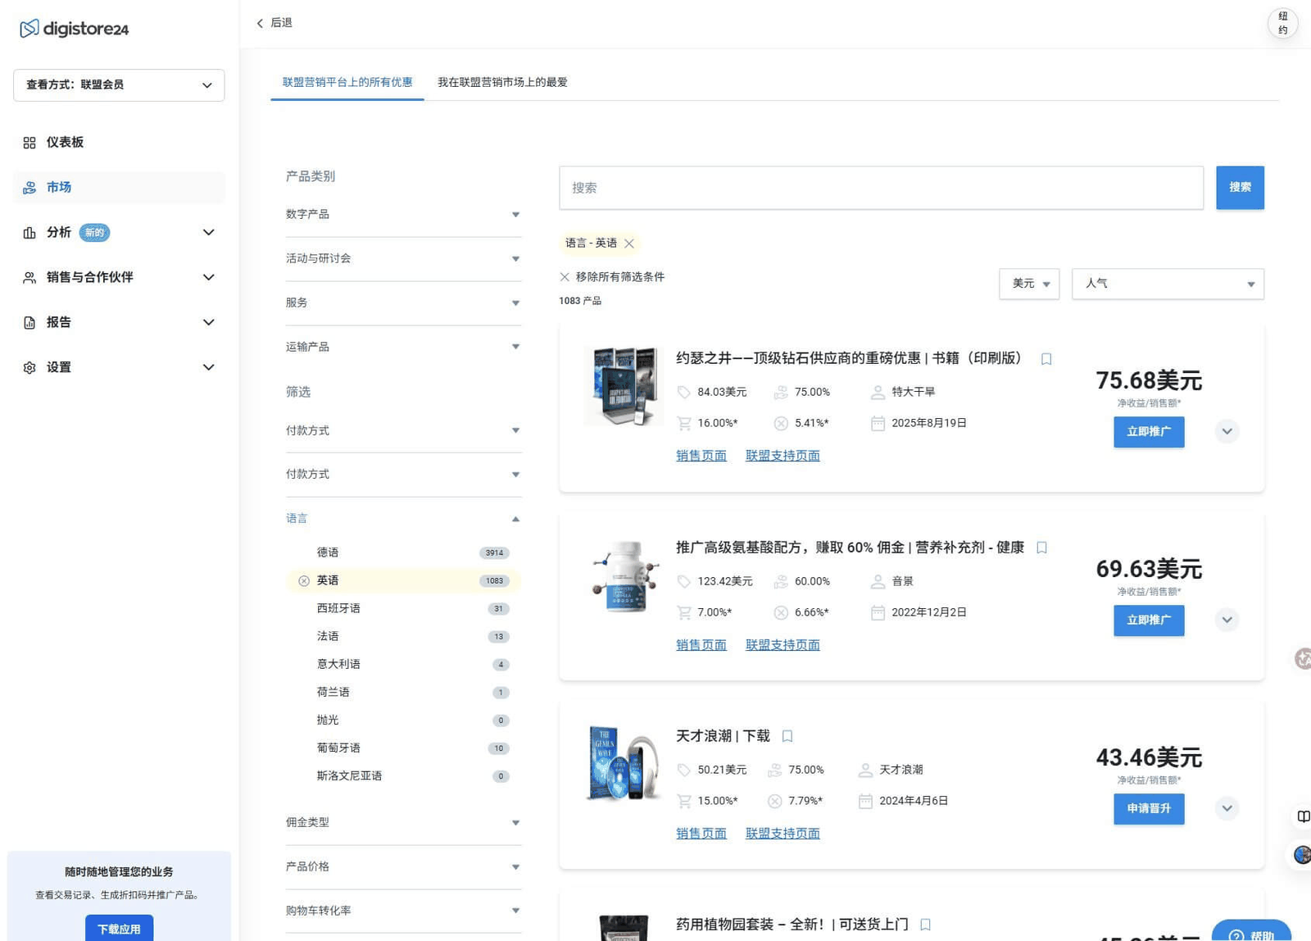
Task: Expand details for 天才浪潮 card
Action: [1227, 809]
